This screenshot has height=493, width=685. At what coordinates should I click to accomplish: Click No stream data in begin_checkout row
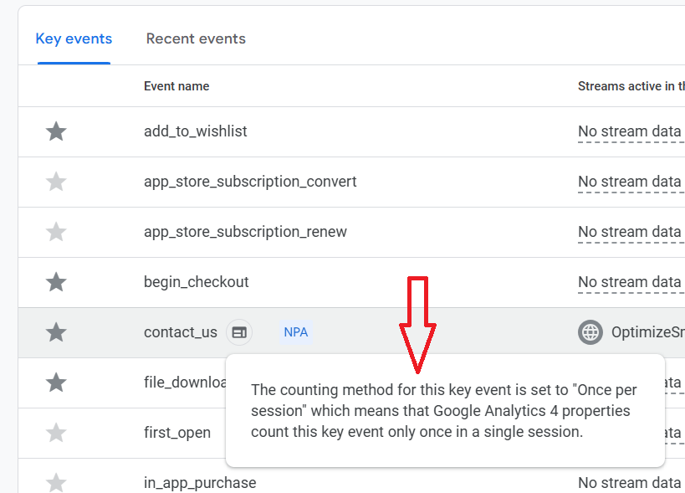[629, 282]
